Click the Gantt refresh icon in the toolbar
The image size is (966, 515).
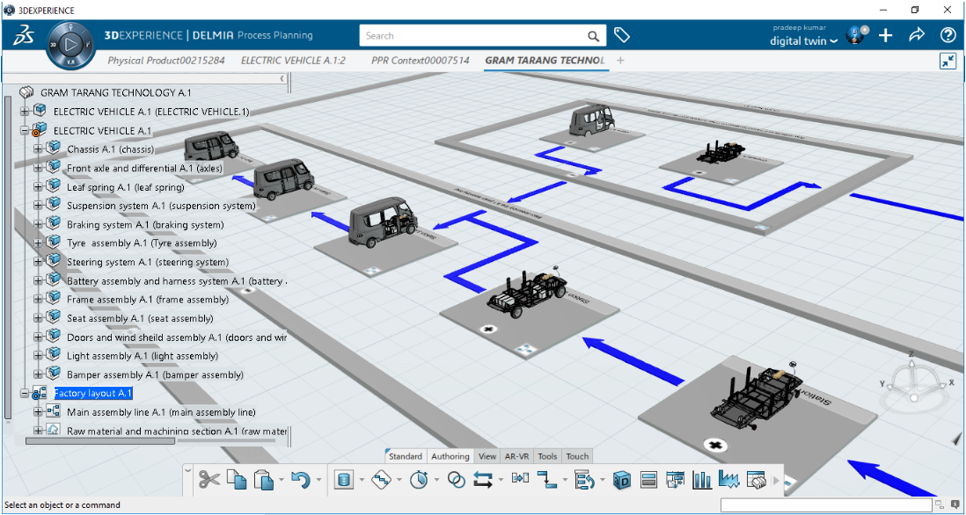click(583, 479)
